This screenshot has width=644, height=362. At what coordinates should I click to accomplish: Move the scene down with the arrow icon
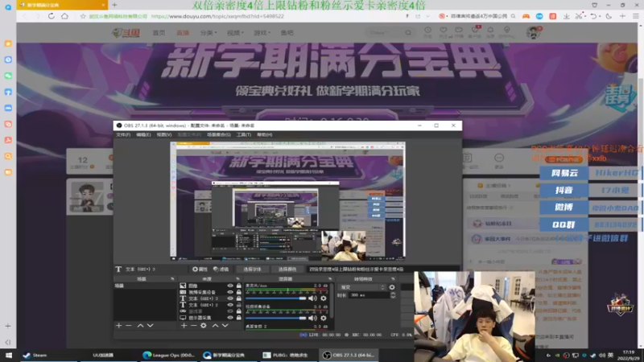(151, 326)
